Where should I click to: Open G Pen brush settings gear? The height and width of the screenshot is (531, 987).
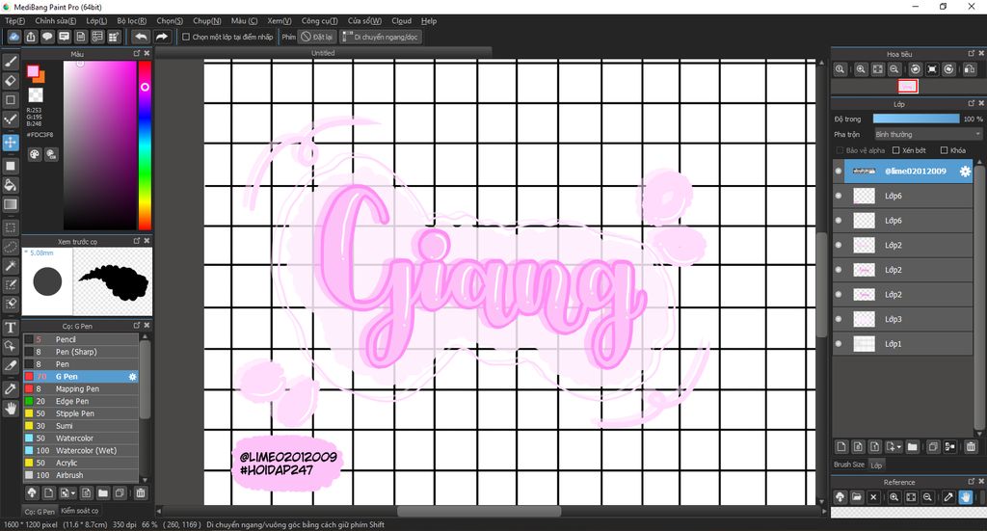click(132, 377)
